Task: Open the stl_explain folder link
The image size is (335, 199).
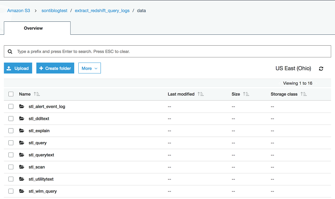Action: point(39,131)
